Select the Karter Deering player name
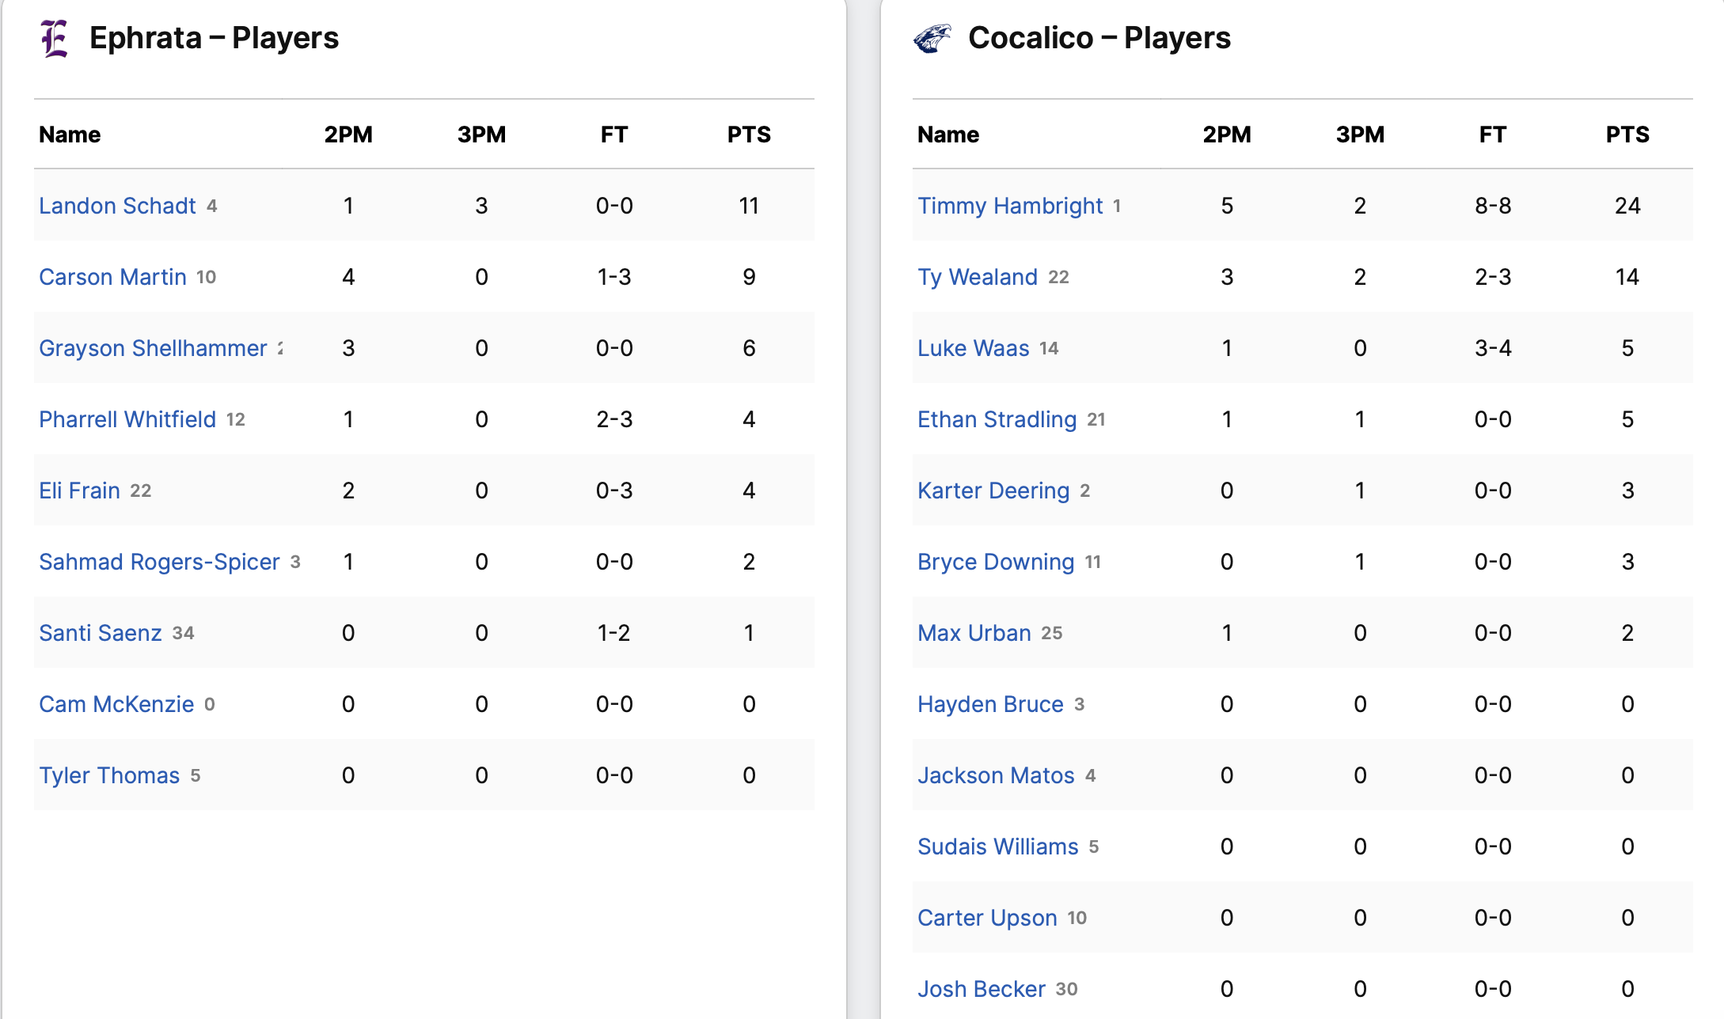The height and width of the screenshot is (1019, 1724). (x=993, y=491)
